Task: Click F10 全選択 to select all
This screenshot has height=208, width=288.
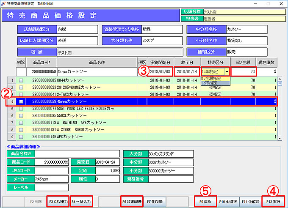Action: (x=228, y=200)
